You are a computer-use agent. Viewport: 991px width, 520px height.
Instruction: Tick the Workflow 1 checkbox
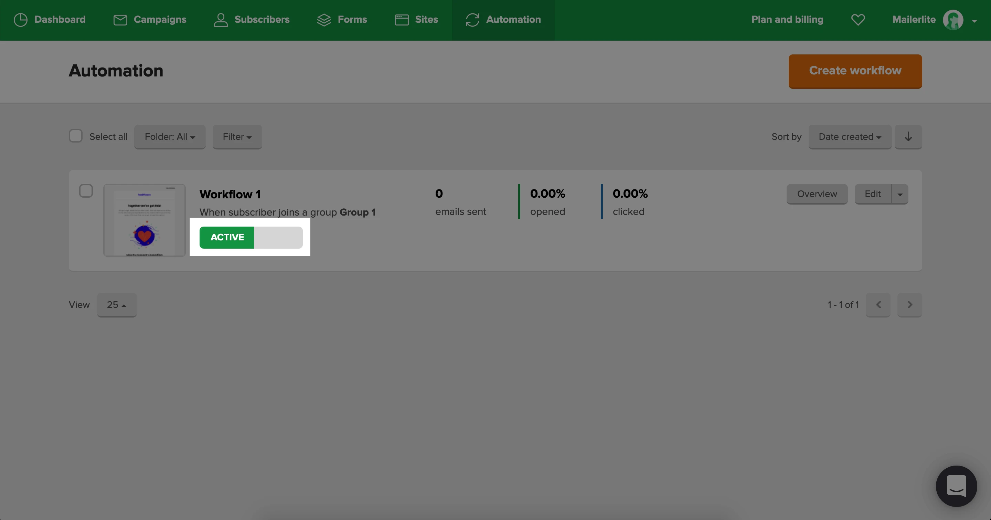click(86, 191)
